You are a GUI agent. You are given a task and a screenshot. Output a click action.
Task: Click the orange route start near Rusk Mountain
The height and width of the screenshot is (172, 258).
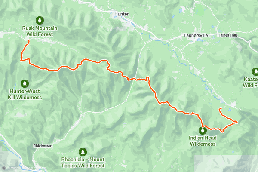click(x=29, y=40)
